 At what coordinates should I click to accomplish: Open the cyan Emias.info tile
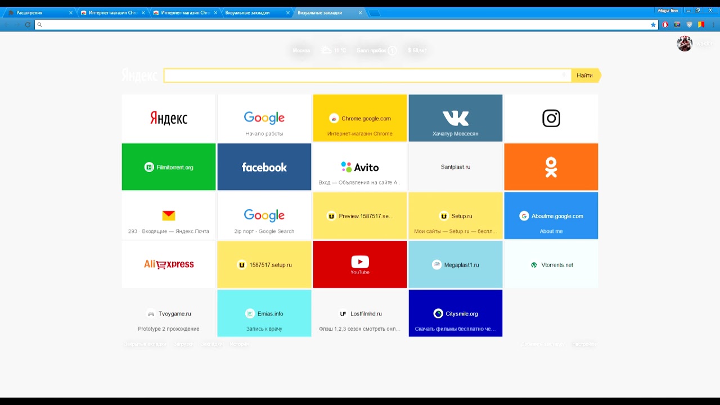point(264,313)
